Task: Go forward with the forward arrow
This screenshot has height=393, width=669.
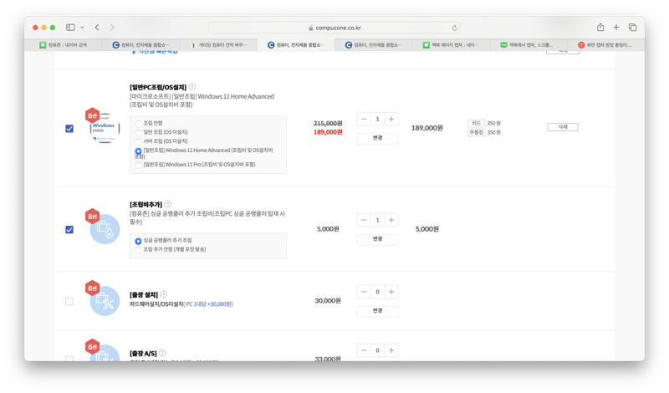Action: click(x=112, y=28)
